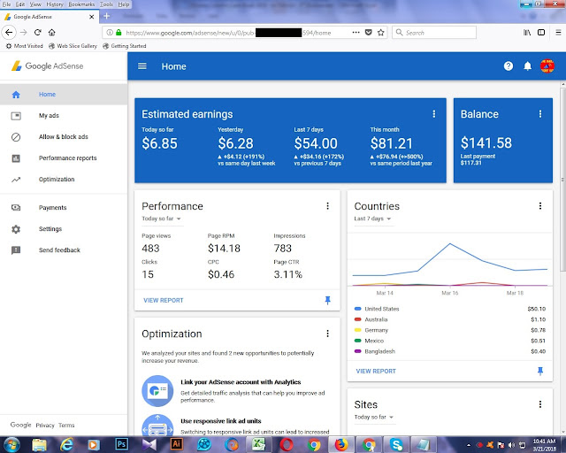Click VIEW REPORT in Countries card
The height and width of the screenshot is (453, 566).
376,371
